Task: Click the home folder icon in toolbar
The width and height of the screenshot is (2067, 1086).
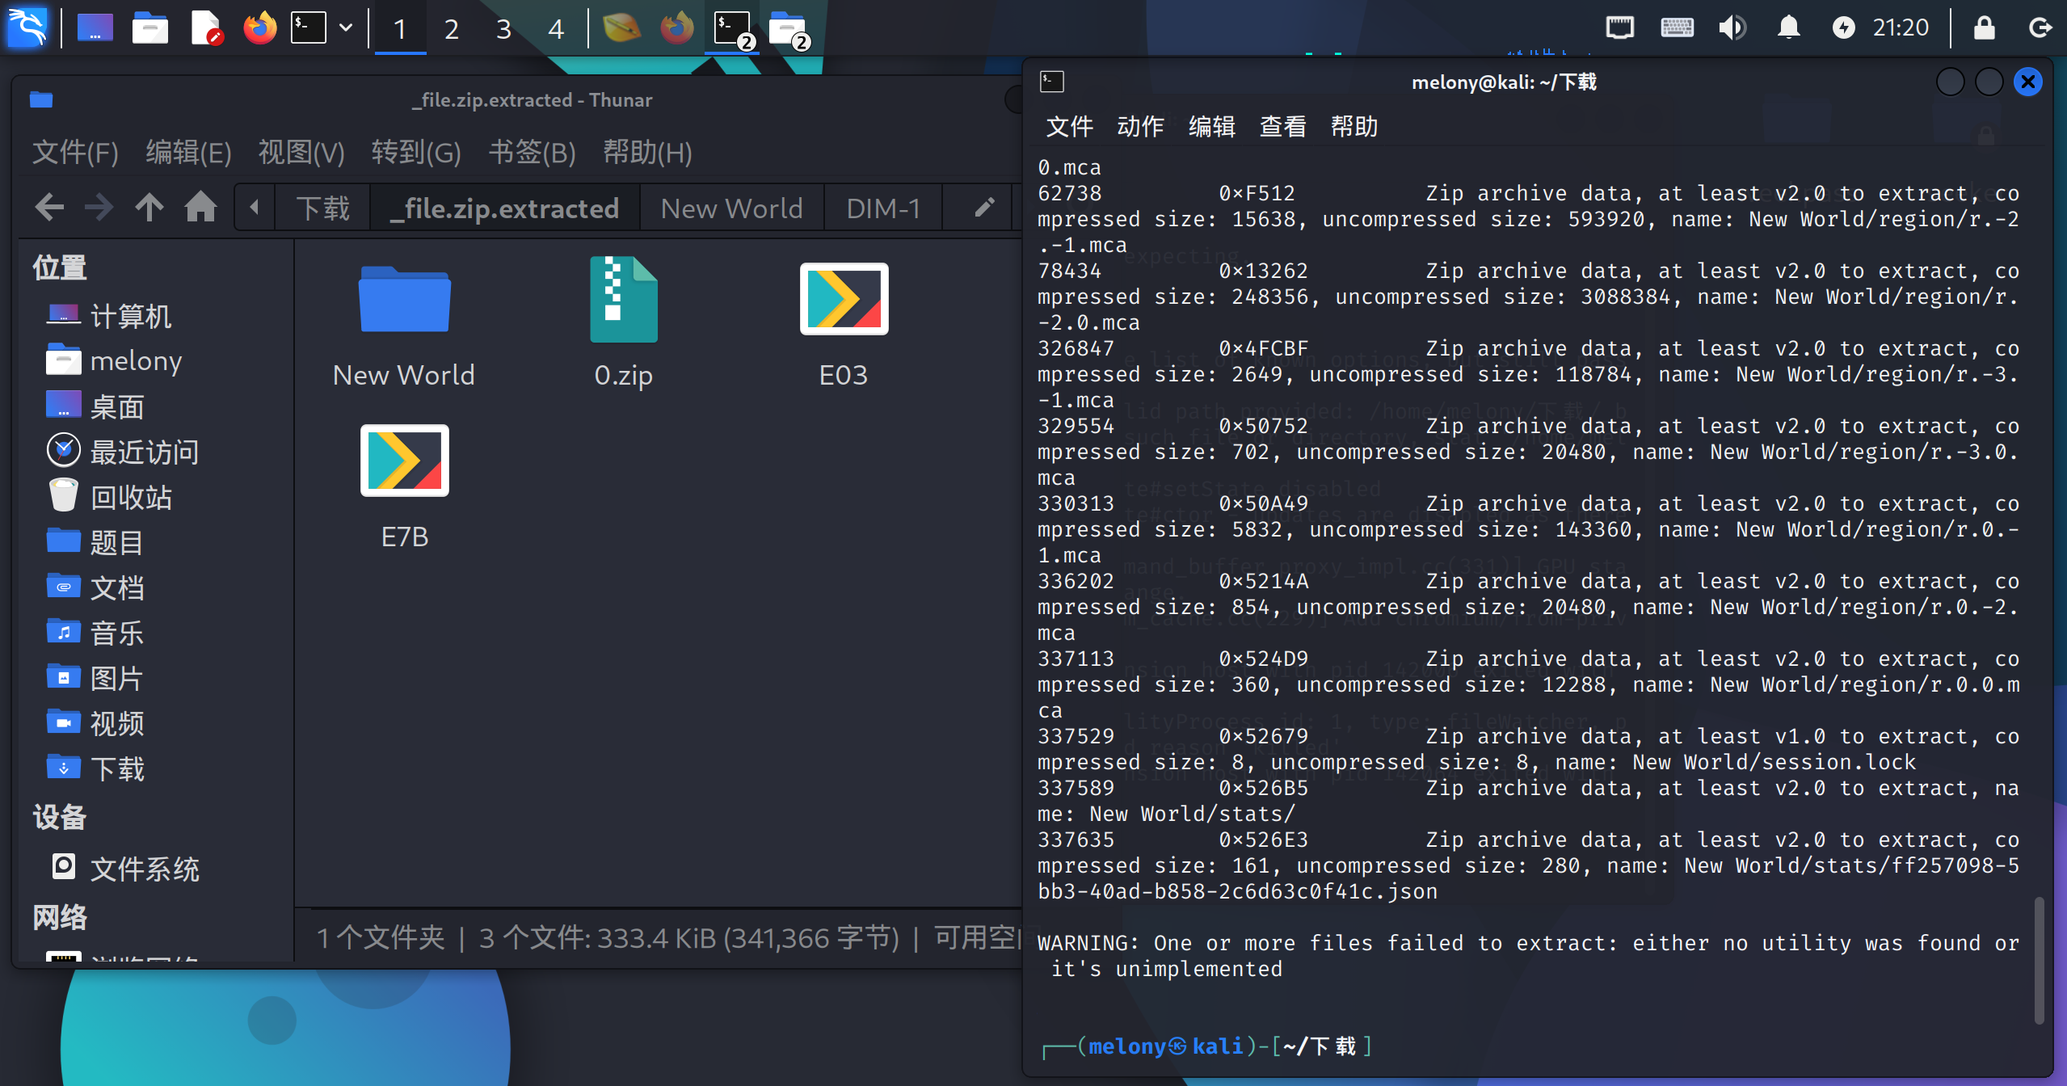Action: point(200,208)
